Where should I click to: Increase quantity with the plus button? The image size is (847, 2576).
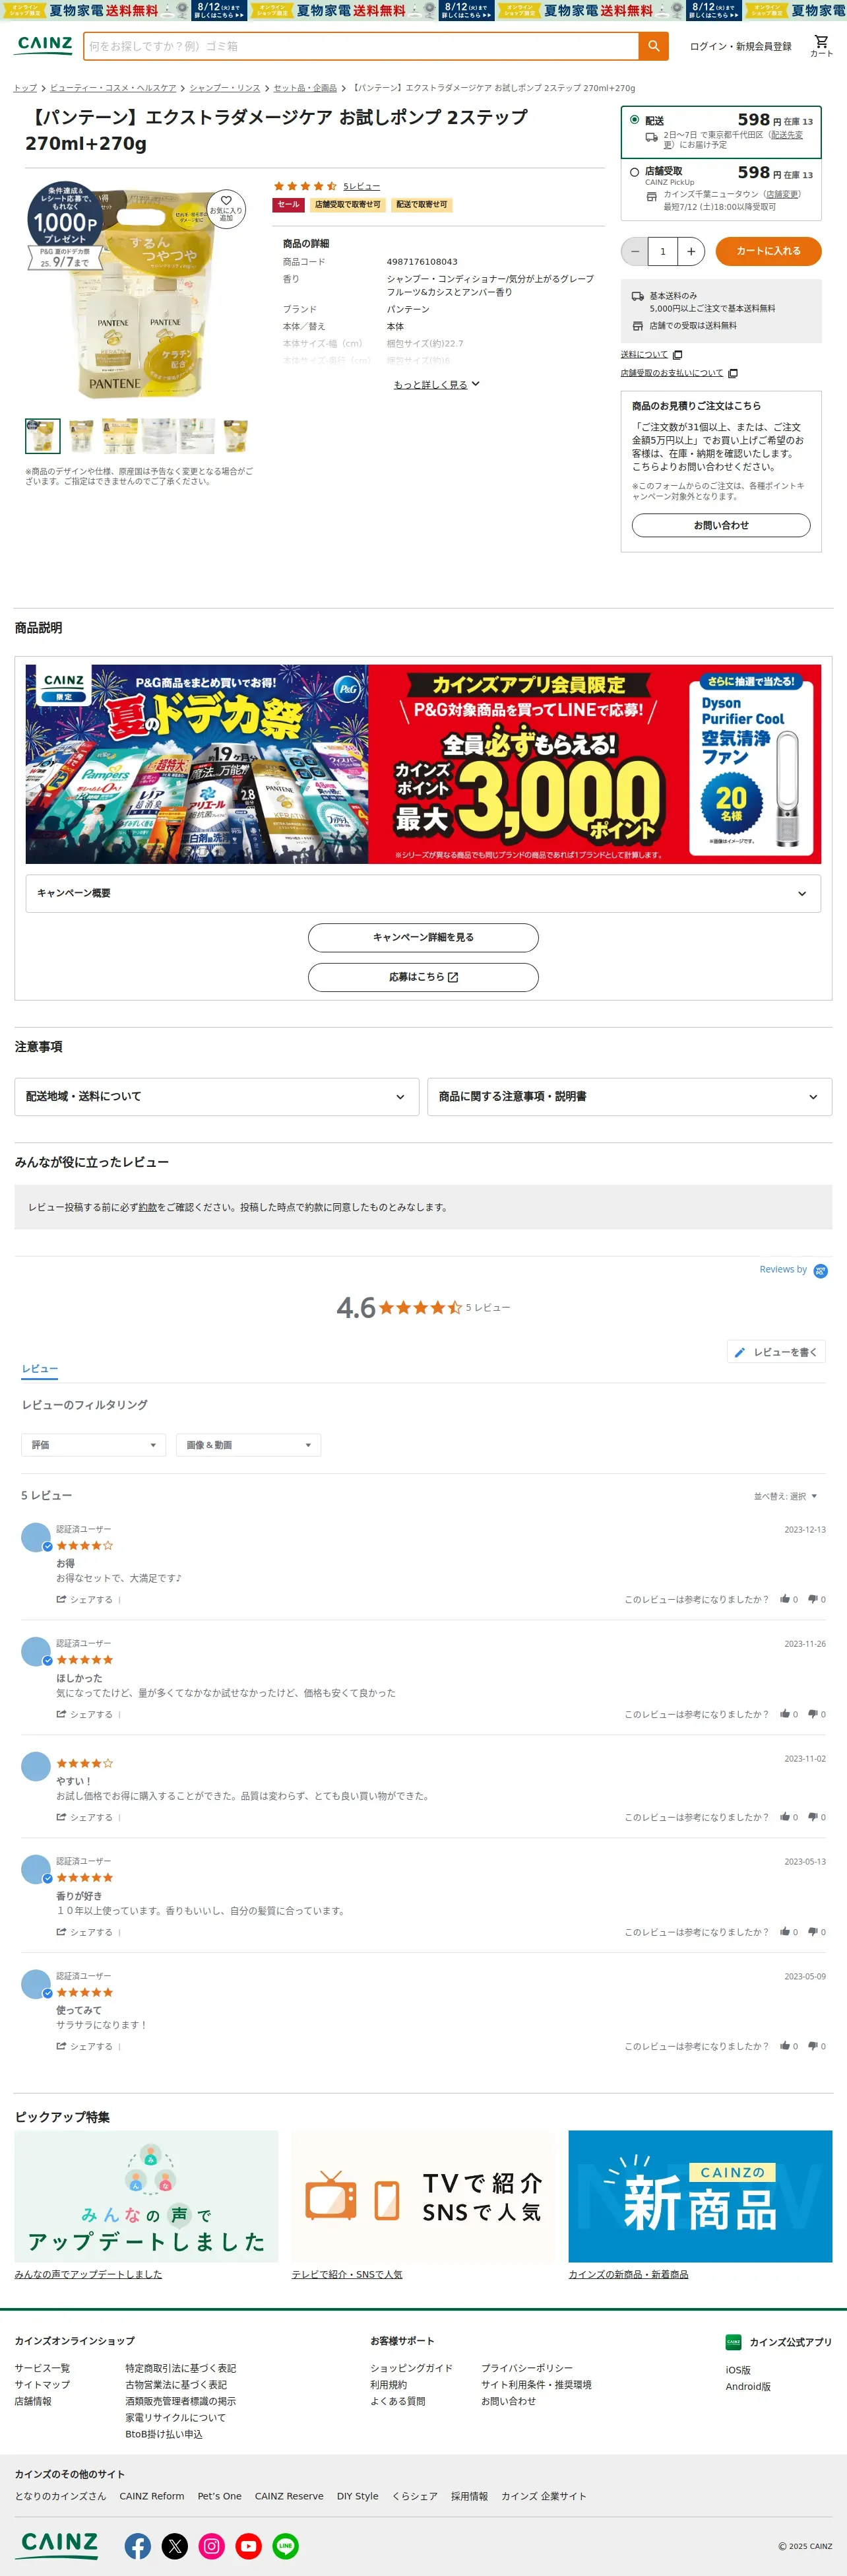pos(691,251)
